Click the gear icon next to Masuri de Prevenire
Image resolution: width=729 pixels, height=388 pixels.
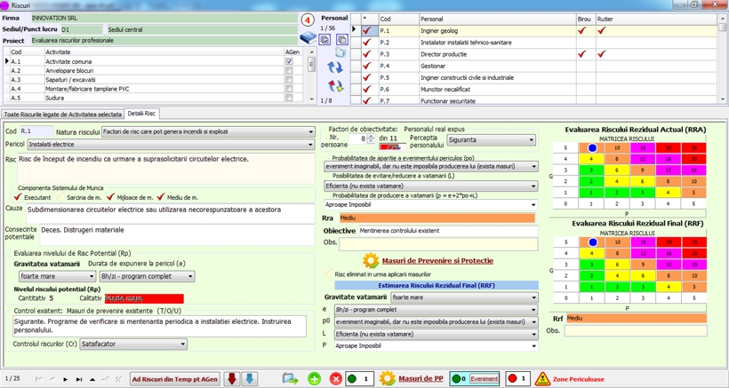(x=371, y=261)
